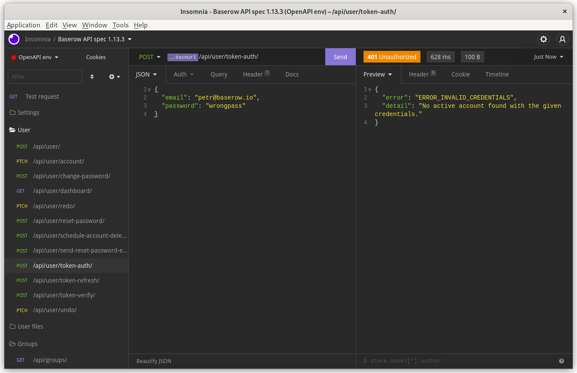
Task: Click the sidebar Filter input field
Action: 45,77
